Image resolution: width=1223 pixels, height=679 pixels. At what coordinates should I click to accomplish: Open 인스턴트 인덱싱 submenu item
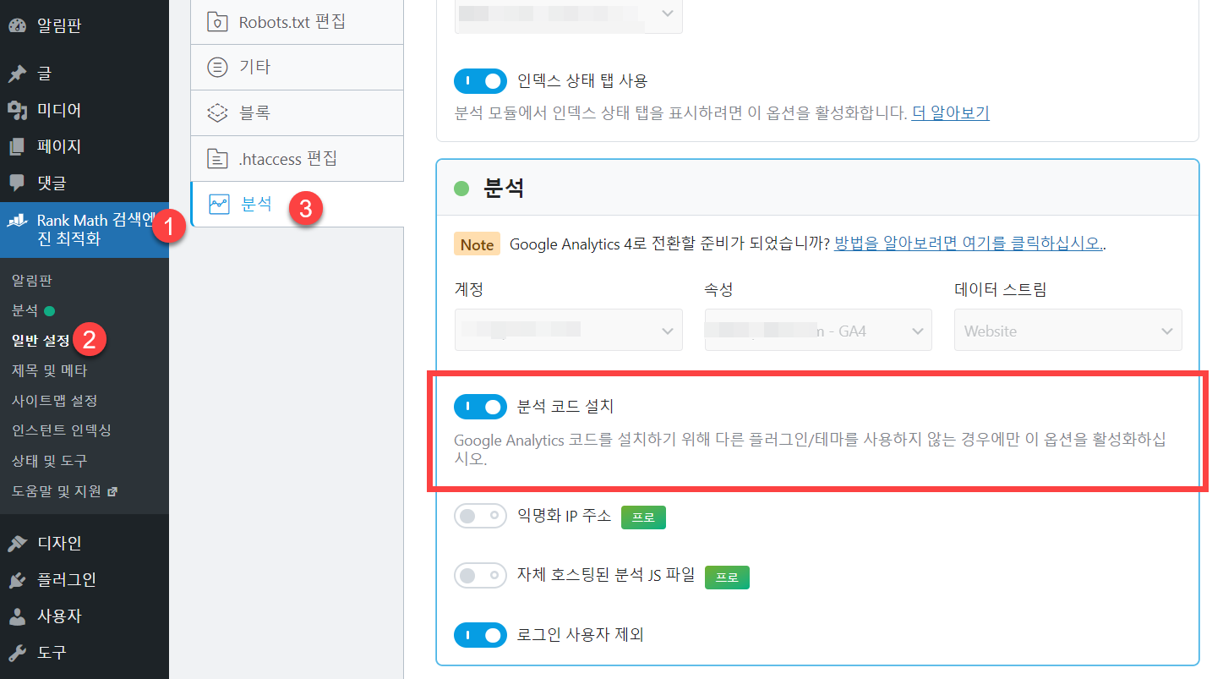pos(61,430)
